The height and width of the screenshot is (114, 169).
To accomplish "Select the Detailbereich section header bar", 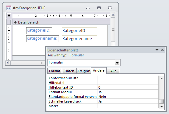I will [61, 22].
